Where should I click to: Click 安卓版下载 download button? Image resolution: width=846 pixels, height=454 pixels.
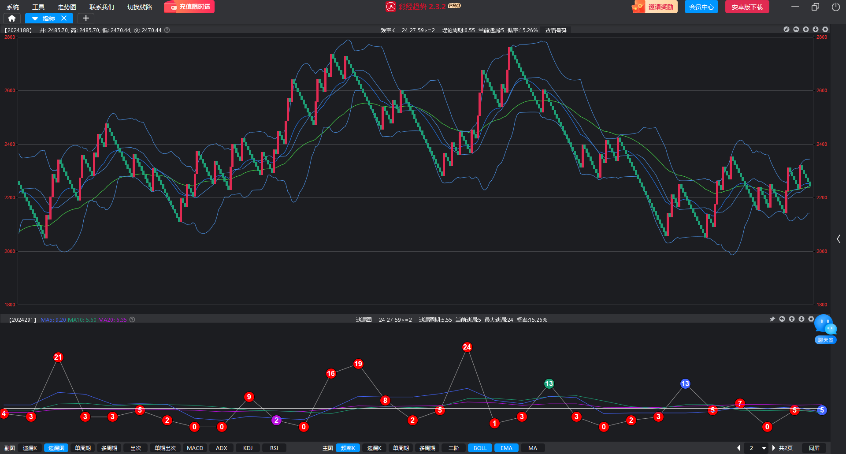pos(747,7)
